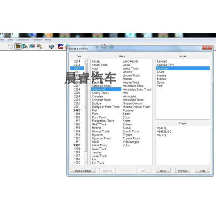Select the Mini make
This screenshot has height=216, width=216.
(125, 93)
